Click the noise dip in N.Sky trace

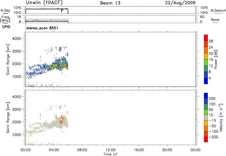[62, 10]
